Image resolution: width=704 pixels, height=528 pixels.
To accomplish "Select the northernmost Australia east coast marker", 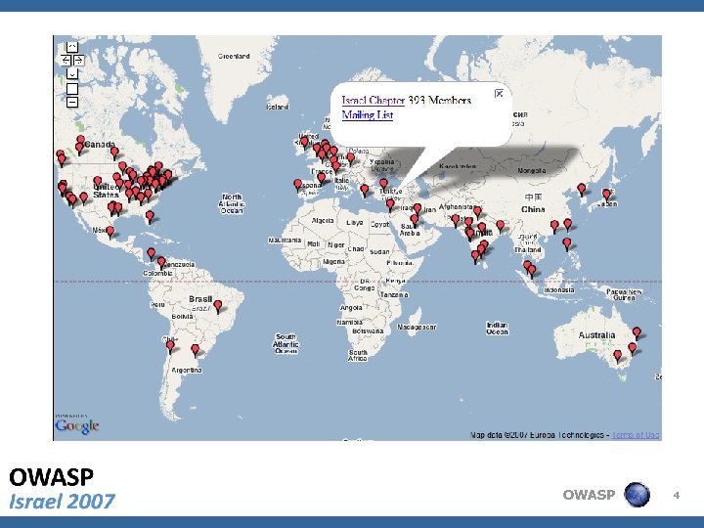I will [637, 333].
